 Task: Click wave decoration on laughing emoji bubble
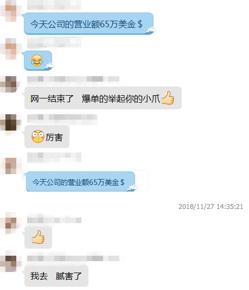point(49,66)
